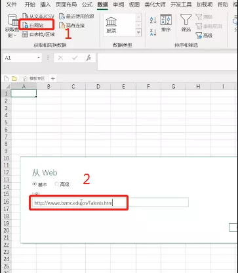Open 现有连接 (Existing Connections)
The image size is (238, 273).
(x=72, y=26)
